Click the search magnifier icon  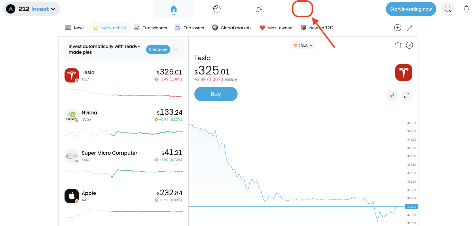448,9
